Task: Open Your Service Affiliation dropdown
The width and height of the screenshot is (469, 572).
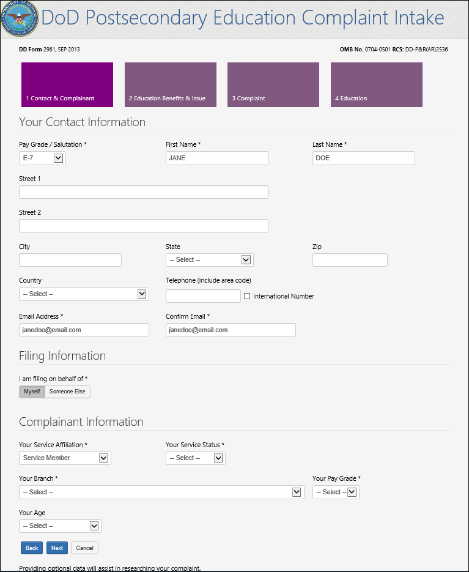Action: point(65,458)
